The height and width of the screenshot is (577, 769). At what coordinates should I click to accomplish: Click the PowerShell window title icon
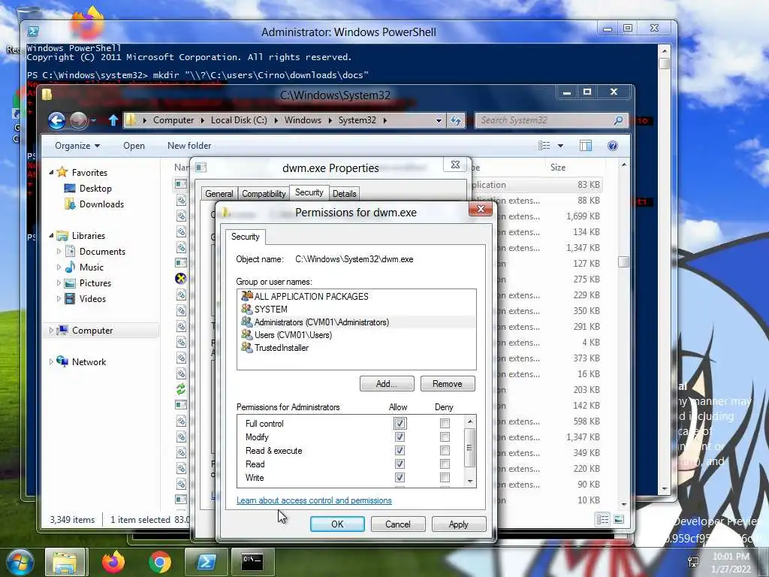[x=33, y=32]
